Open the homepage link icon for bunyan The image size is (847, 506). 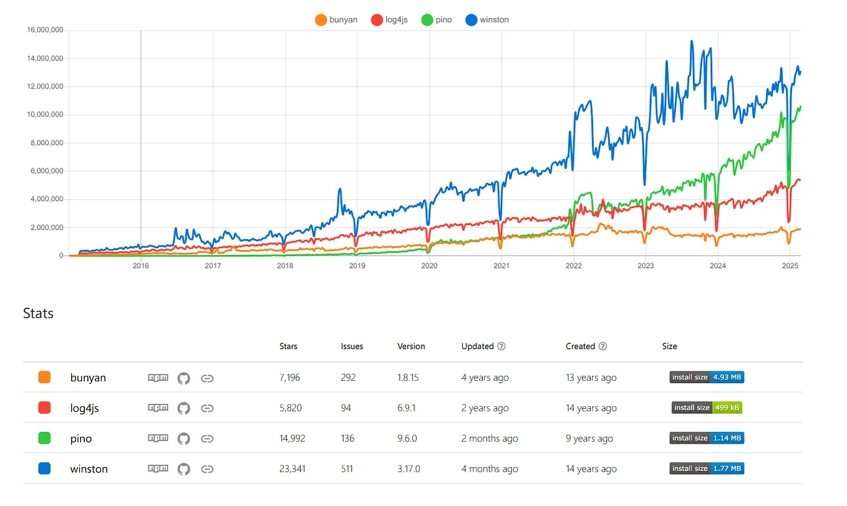(x=207, y=377)
